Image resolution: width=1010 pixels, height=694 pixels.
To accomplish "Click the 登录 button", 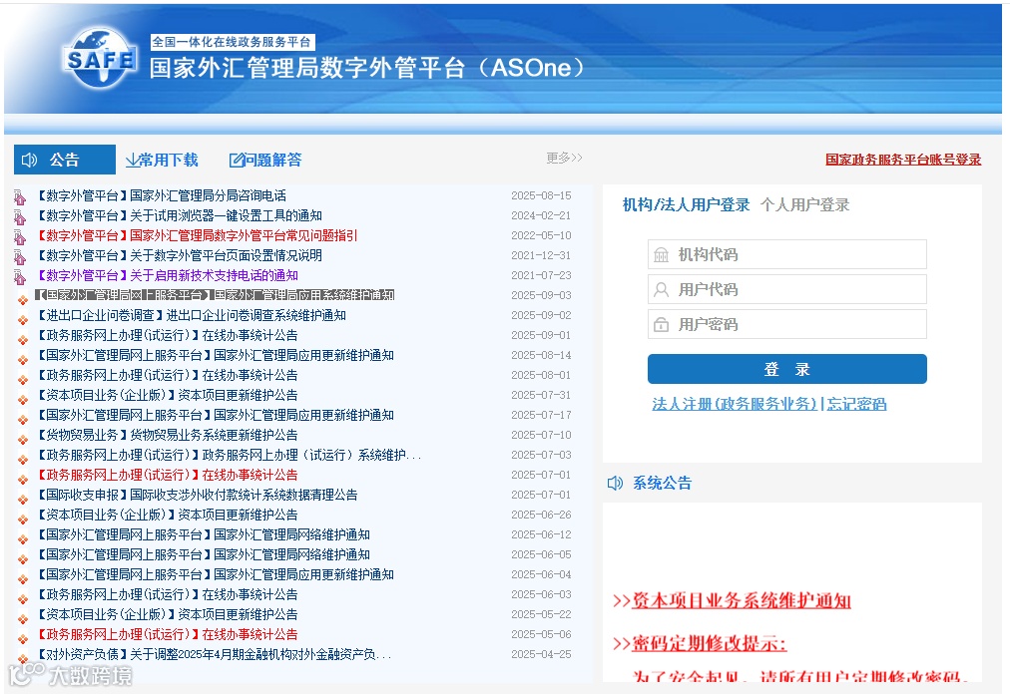I will [787, 369].
